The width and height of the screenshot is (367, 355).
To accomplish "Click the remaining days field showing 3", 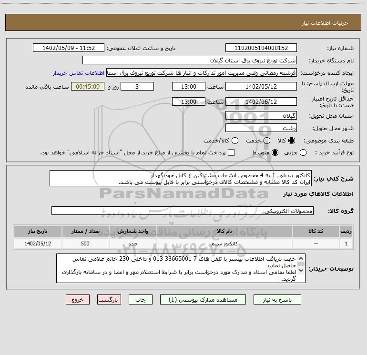I will pyautogui.click(x=137, y=86).
